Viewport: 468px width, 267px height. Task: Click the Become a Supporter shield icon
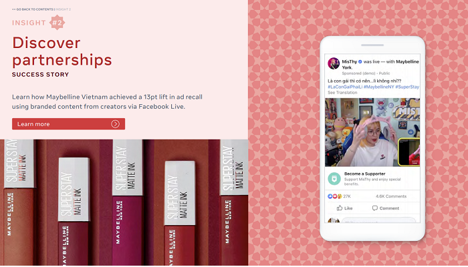coord(334,179)
